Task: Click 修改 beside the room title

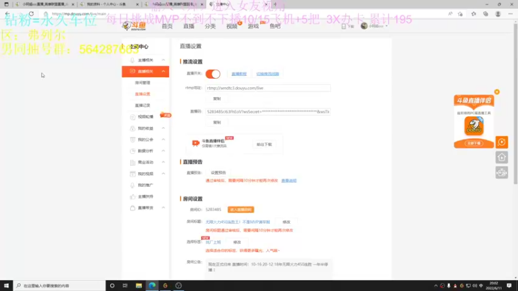Action: (286, 222)
